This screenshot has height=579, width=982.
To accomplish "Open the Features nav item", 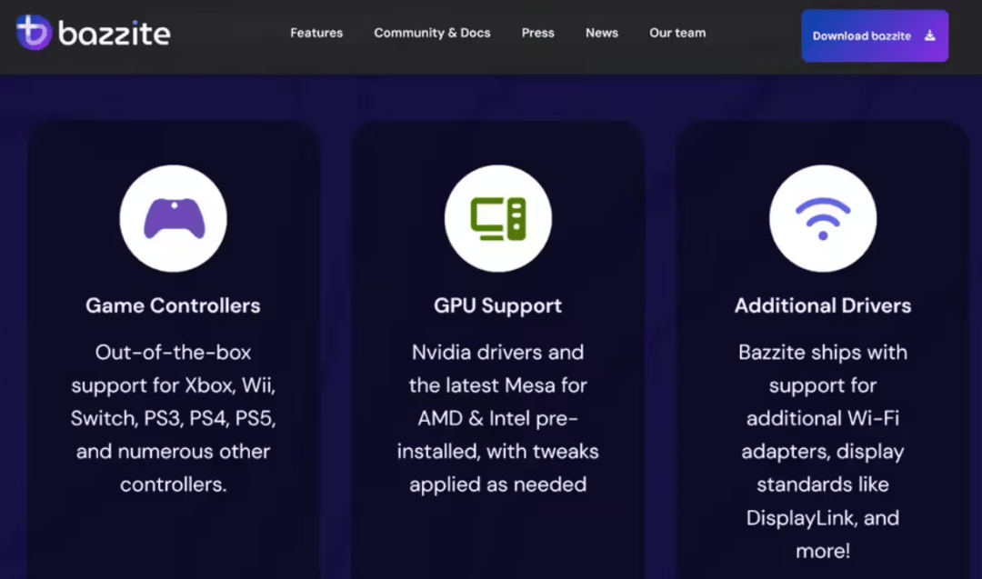I will tap(316, 33).
